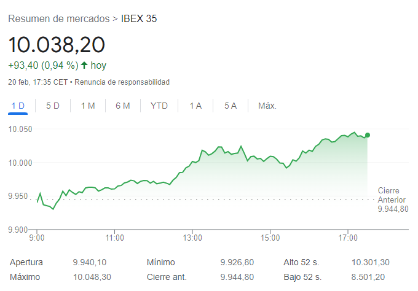Select the index value 10.038,20
Image resolution: width=418 pixels, height=291 pixels.
[57, 45]
